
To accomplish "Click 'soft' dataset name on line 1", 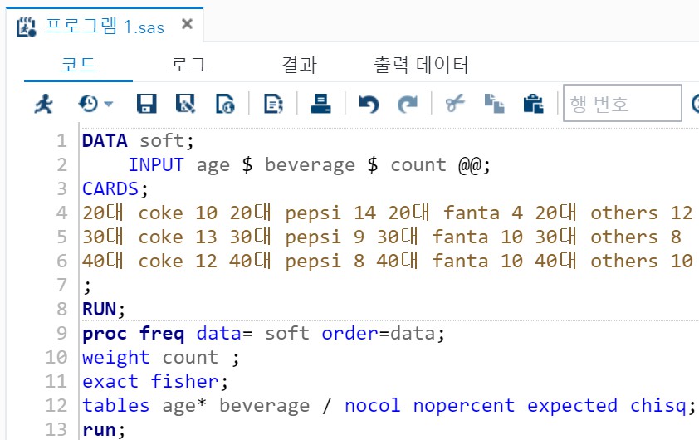I will (x=162, y=141).
